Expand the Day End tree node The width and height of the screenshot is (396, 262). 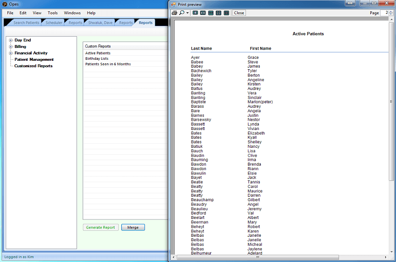point(10,40)
